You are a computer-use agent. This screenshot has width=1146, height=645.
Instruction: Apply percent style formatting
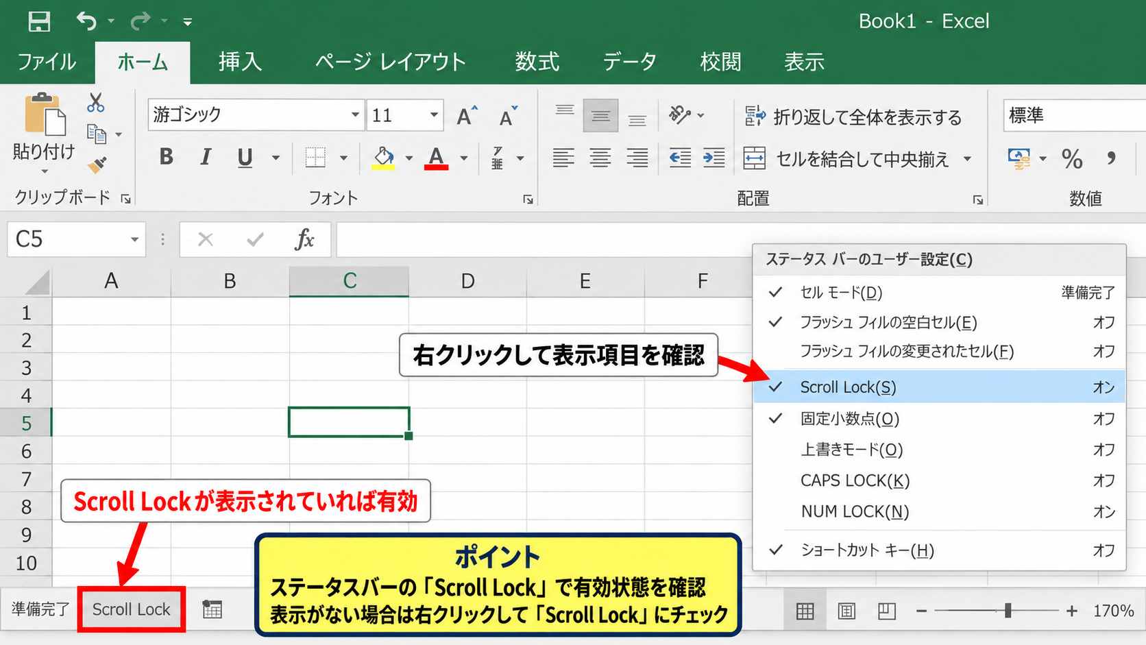click(x=1072, y=159)
